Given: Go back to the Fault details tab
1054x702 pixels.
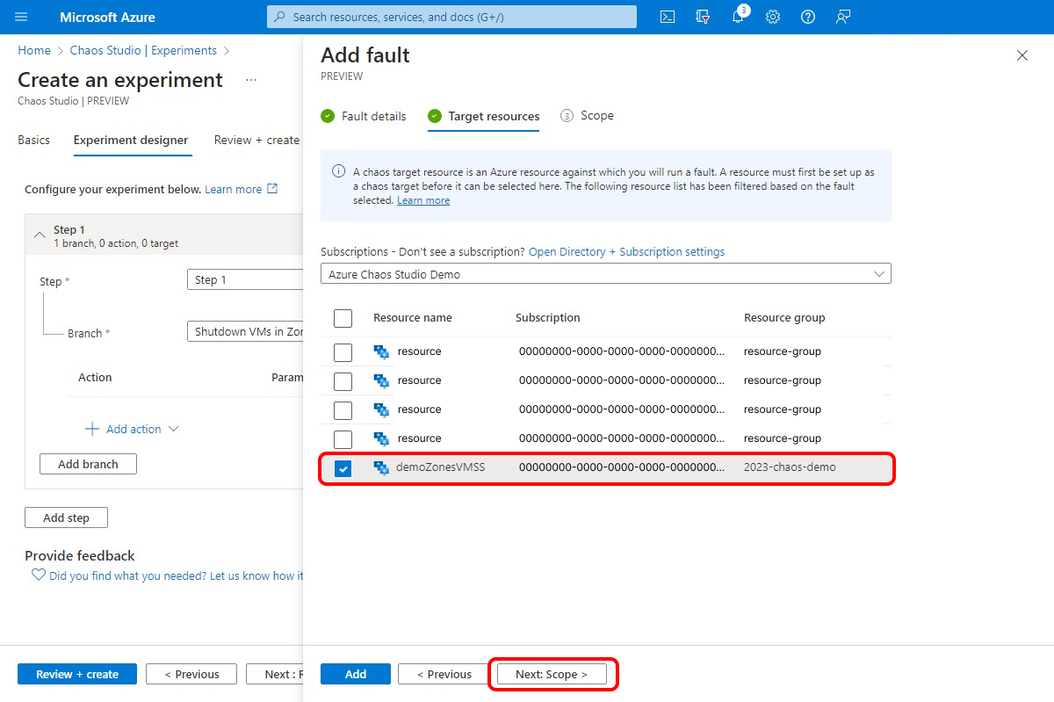Looking at the screenshot, I should click(x=372, y=115).
